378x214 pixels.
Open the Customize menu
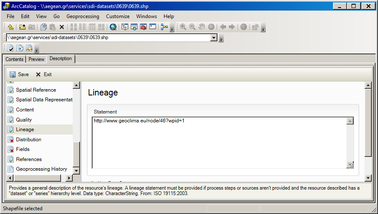pos(118,16)
